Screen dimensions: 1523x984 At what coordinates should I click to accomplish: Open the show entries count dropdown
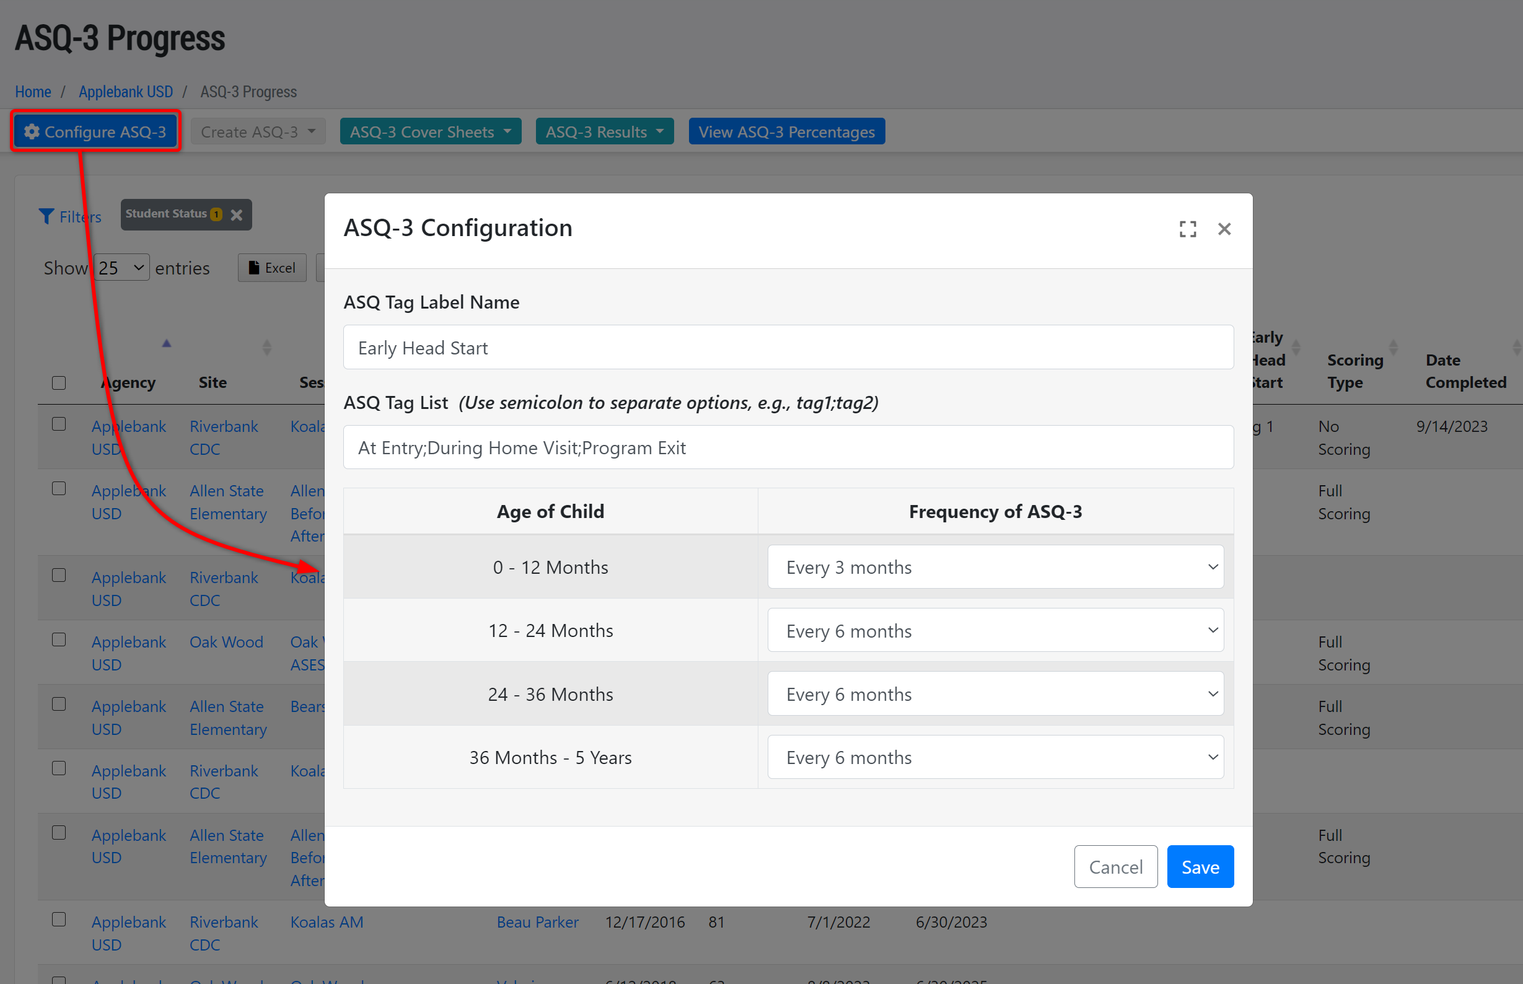click(x=121, y=268)
